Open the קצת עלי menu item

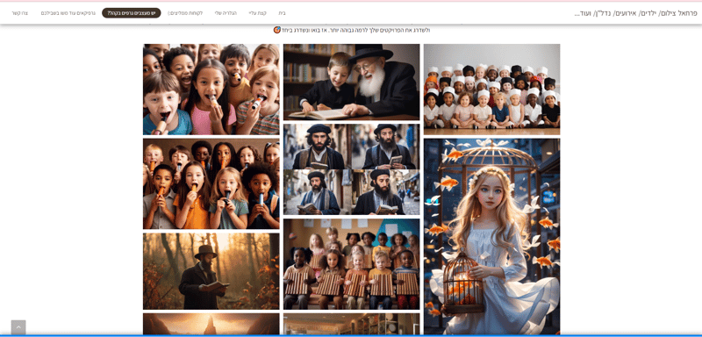click(257, 13)
